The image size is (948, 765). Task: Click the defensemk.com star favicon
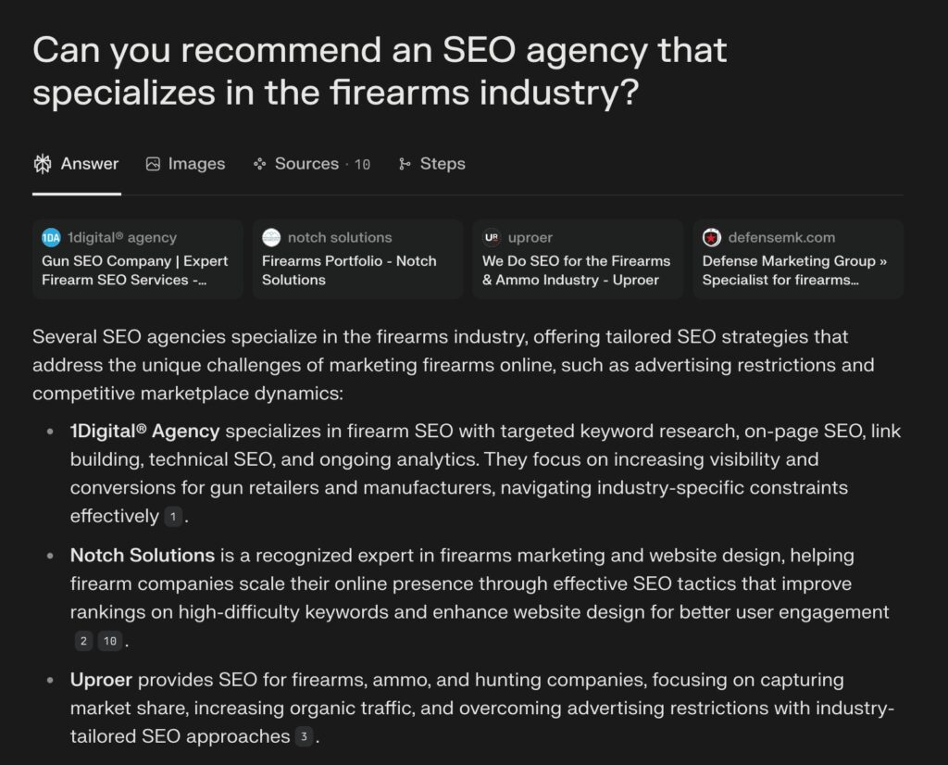point(712,238)
